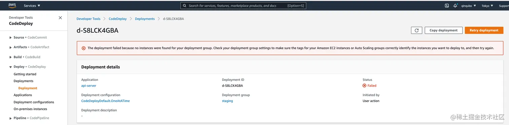Click the Retry deployment button
This screenshot has height=125, width=509.
(484, 30)
